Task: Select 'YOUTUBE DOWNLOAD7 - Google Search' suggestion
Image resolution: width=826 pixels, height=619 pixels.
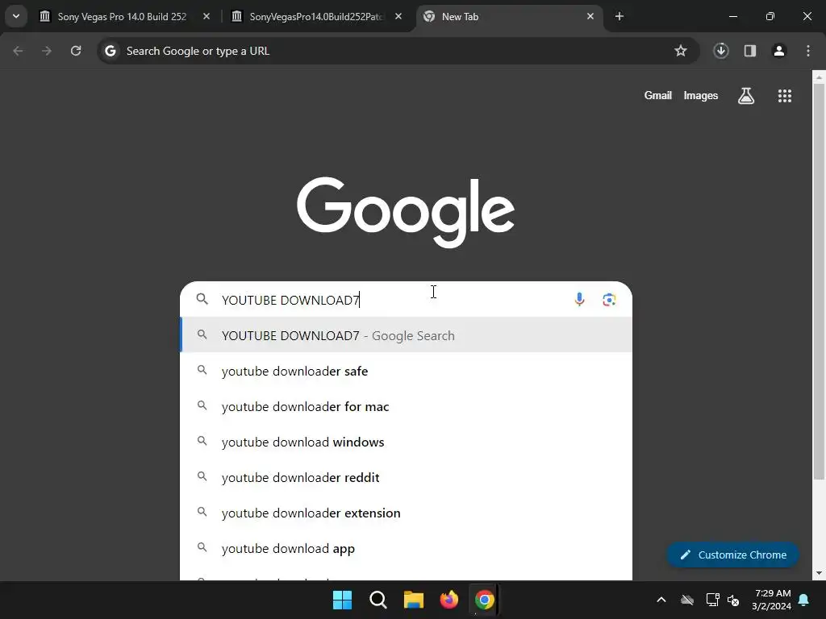Action: click(x=406, y=335)
